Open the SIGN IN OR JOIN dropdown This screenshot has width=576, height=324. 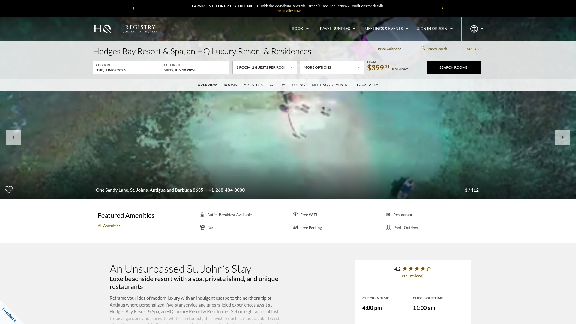click(435, 28)
